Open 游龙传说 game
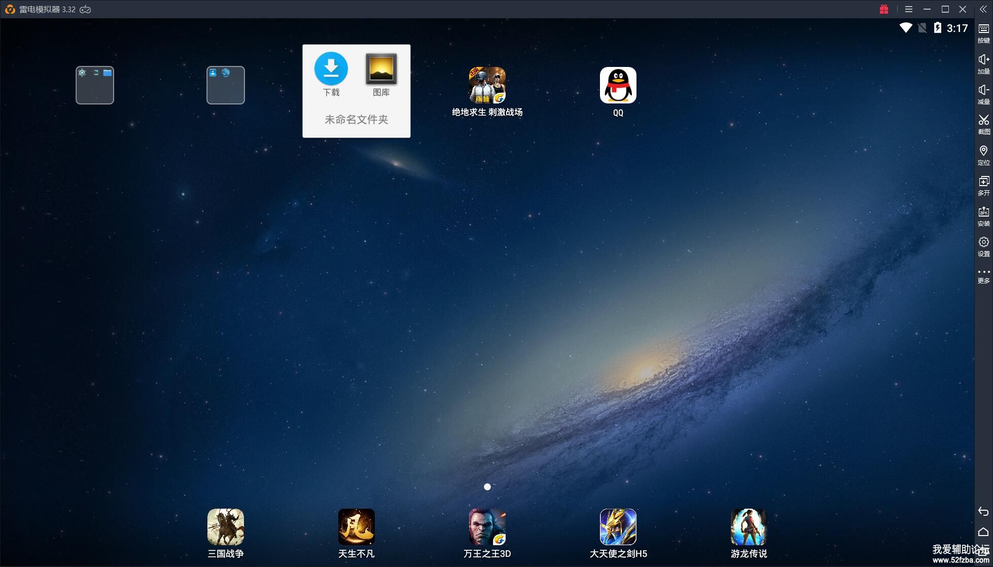 pos(749,527)
